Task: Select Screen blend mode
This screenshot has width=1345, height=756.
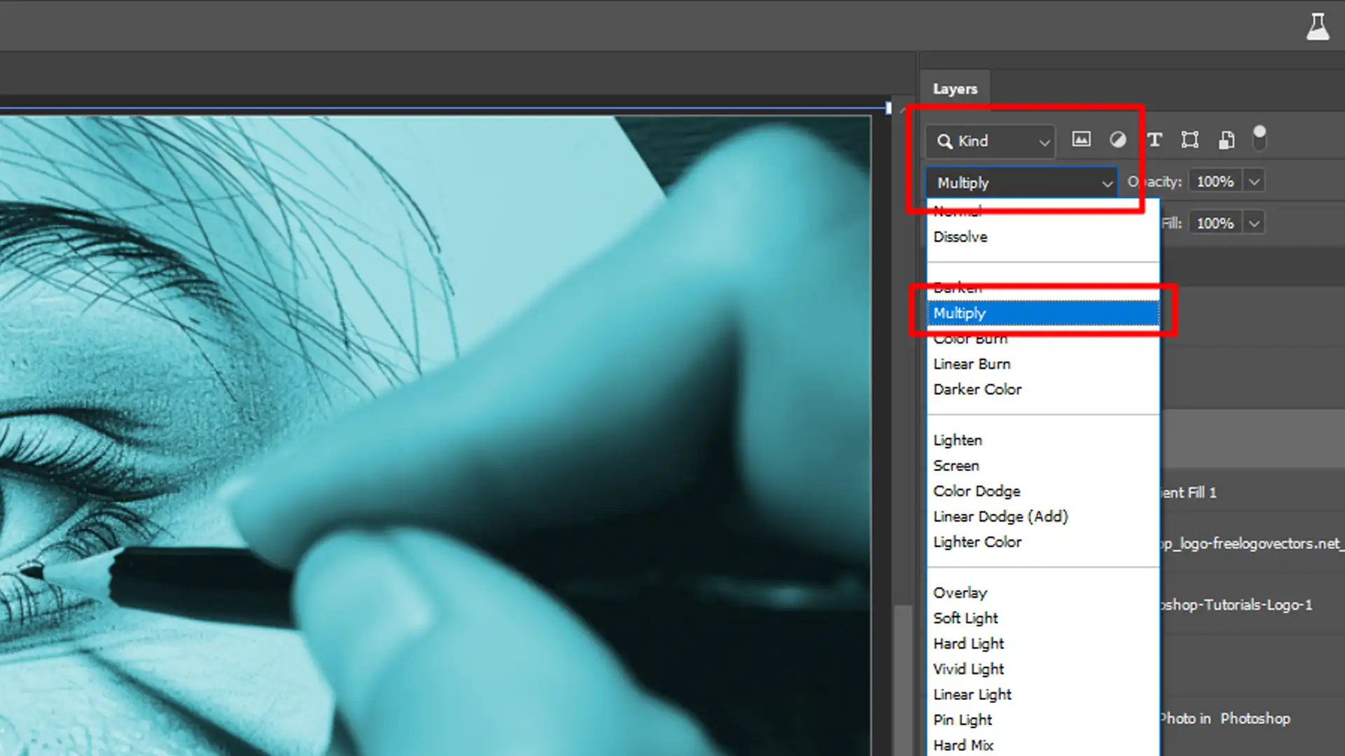Action: pos(956,465)
